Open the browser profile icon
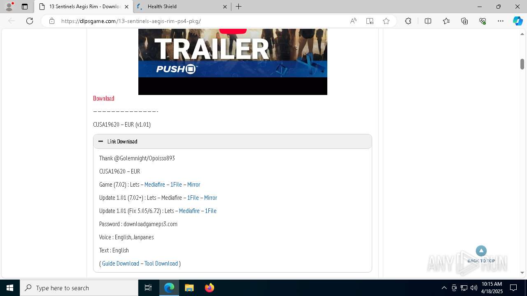The image size is (527, 296). click(x=9, y=7)
